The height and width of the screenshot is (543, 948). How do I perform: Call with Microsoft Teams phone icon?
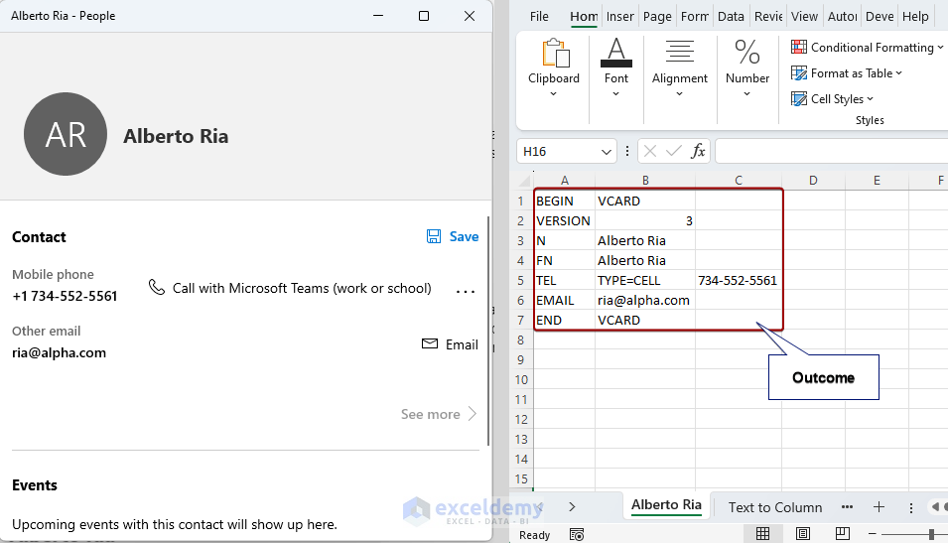[157, 287]
